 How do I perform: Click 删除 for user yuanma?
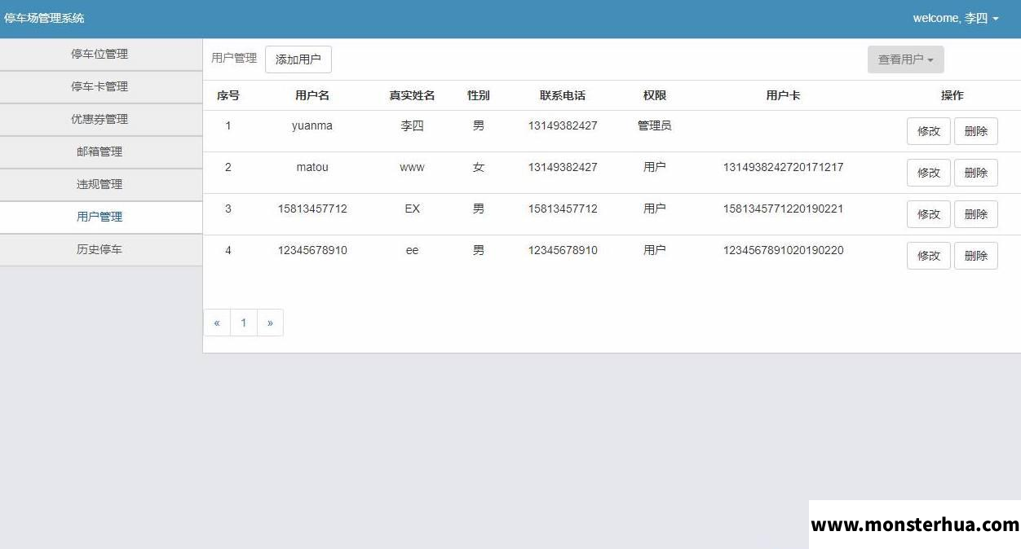coord(976,131)
